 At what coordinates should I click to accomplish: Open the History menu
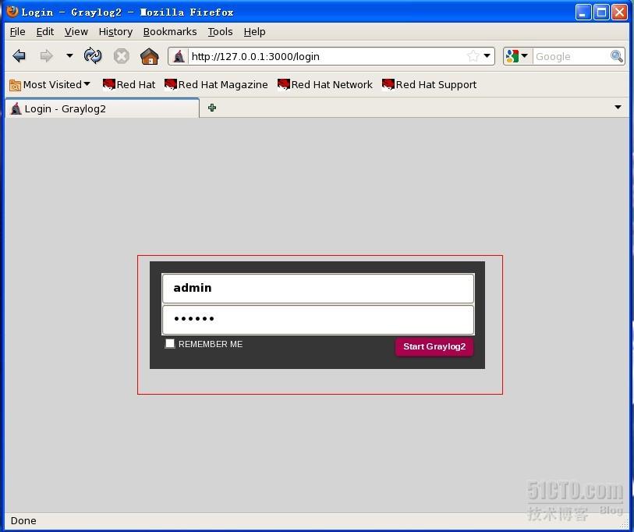click(x=115, y=31)
